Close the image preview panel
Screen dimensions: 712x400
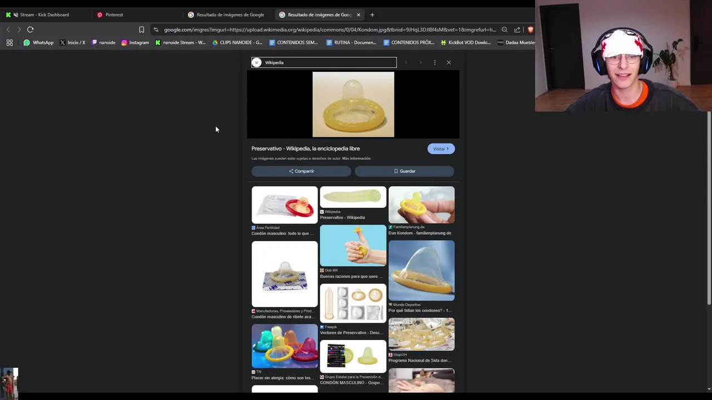click(449, 62)
